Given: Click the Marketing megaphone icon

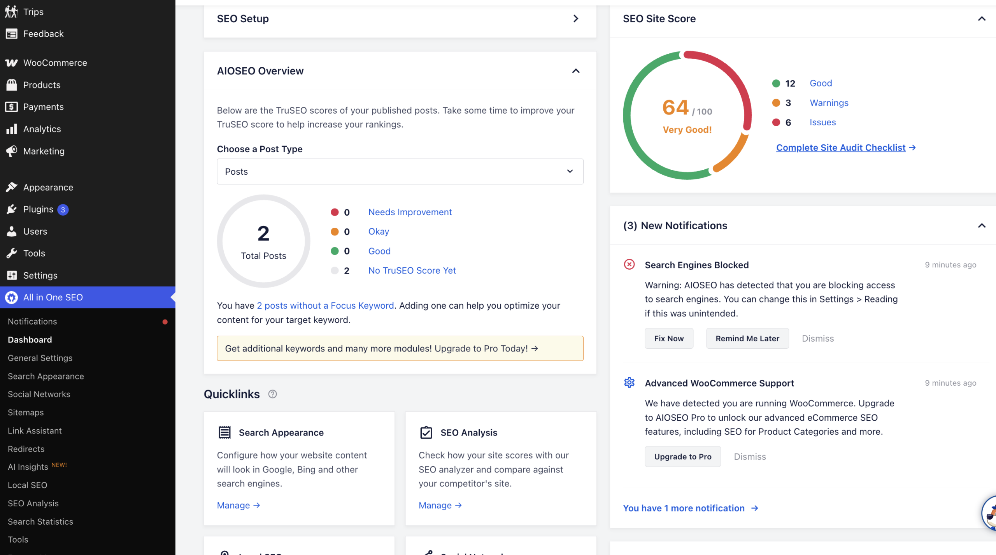Looking at the screenshot, I should pos(11,151).
